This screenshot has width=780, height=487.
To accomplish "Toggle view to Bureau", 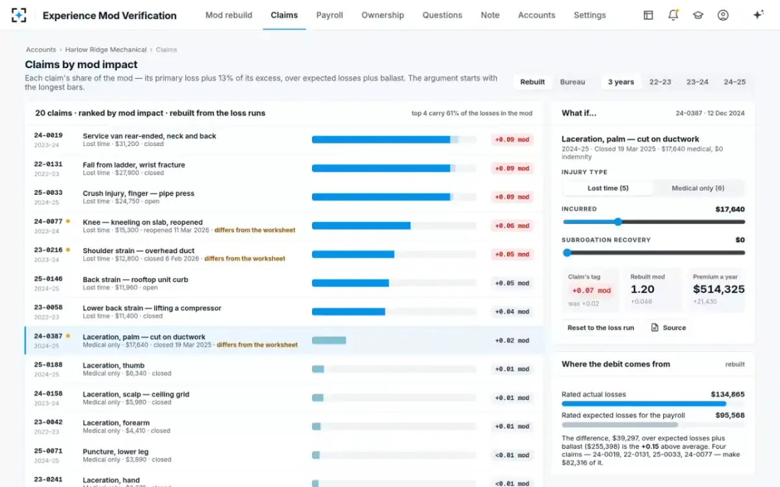I will click(573, 82).
